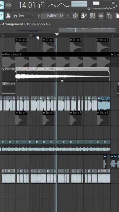Click the small monitor icon under meter
119x212 pixels.
[x=89, y=9]
